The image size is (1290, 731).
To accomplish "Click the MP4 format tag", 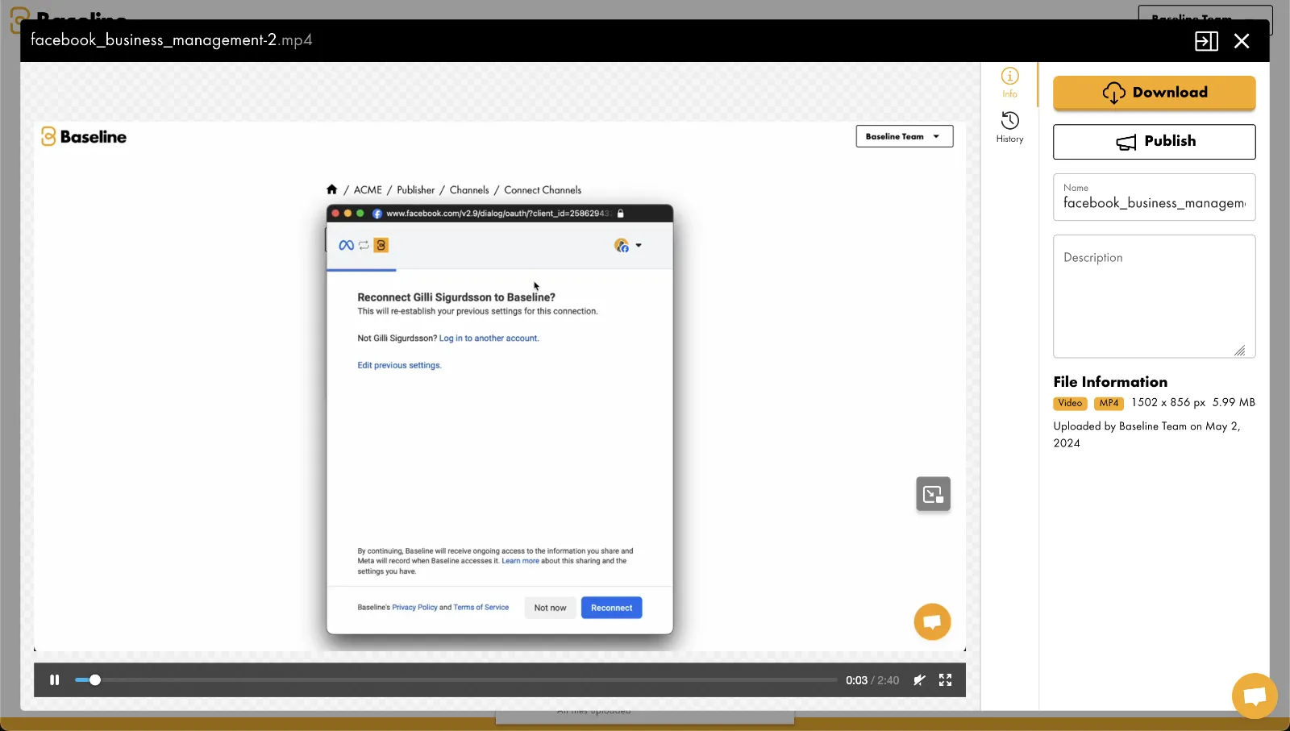I will [1109, 403].
